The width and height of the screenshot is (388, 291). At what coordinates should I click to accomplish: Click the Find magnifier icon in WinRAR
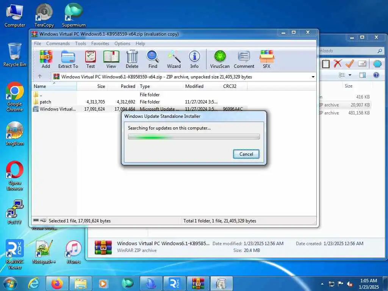(x=153, y=59)
